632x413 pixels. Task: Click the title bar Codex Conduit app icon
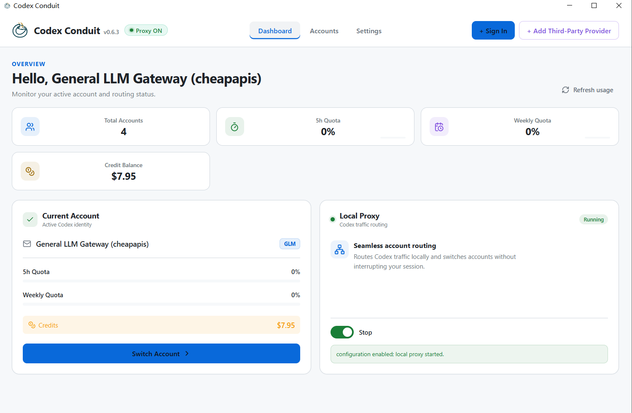(7, 6)
